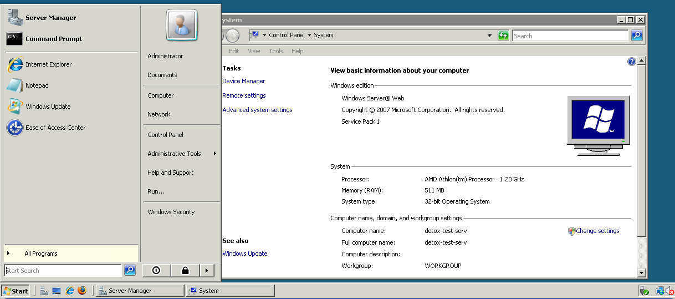Expand All Programs list
The height and width of the screenshot is (299, 675).
click(71, 254)
